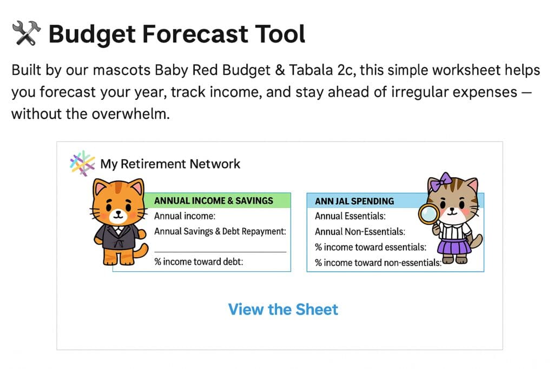Click % income toward non-essentials line
This screenshot has width=554, height=369.
(378, 263)
